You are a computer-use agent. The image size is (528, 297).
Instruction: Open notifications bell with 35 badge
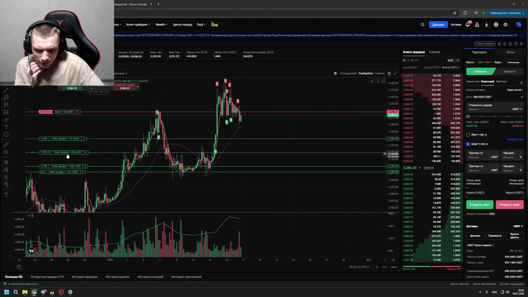coord(467,24)
